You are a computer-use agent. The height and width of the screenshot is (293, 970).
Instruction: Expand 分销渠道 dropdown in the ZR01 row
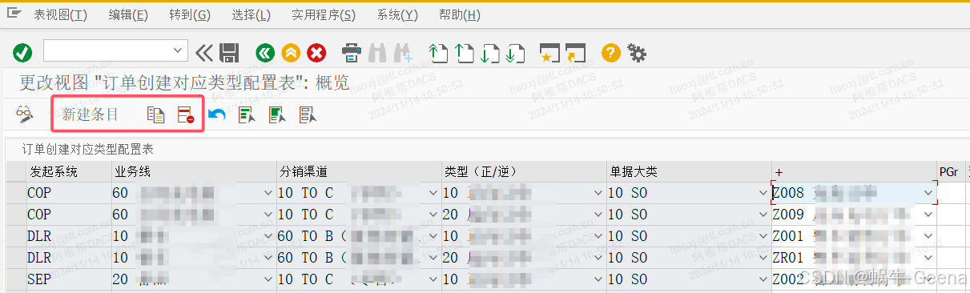tap(433, 258)
